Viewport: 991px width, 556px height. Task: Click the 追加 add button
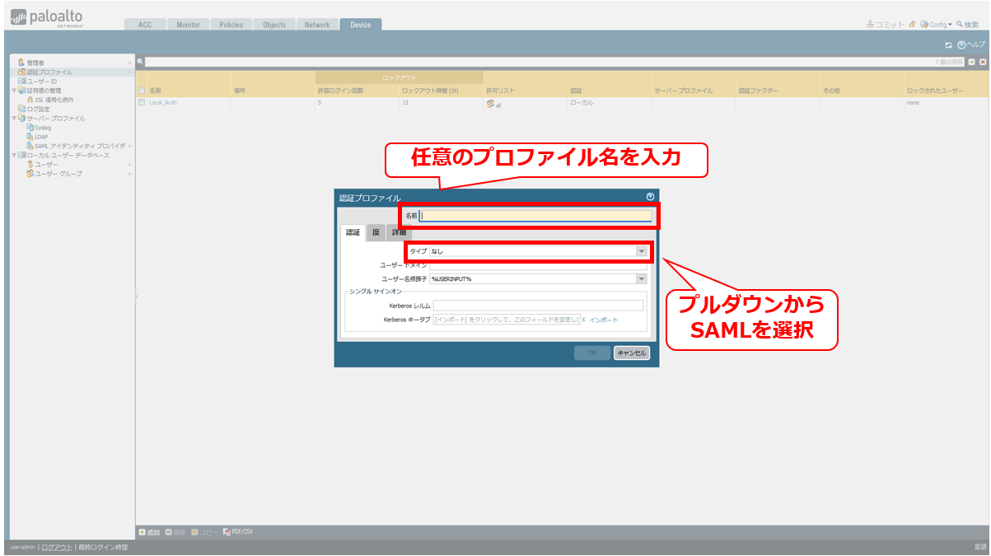[149, 532]
